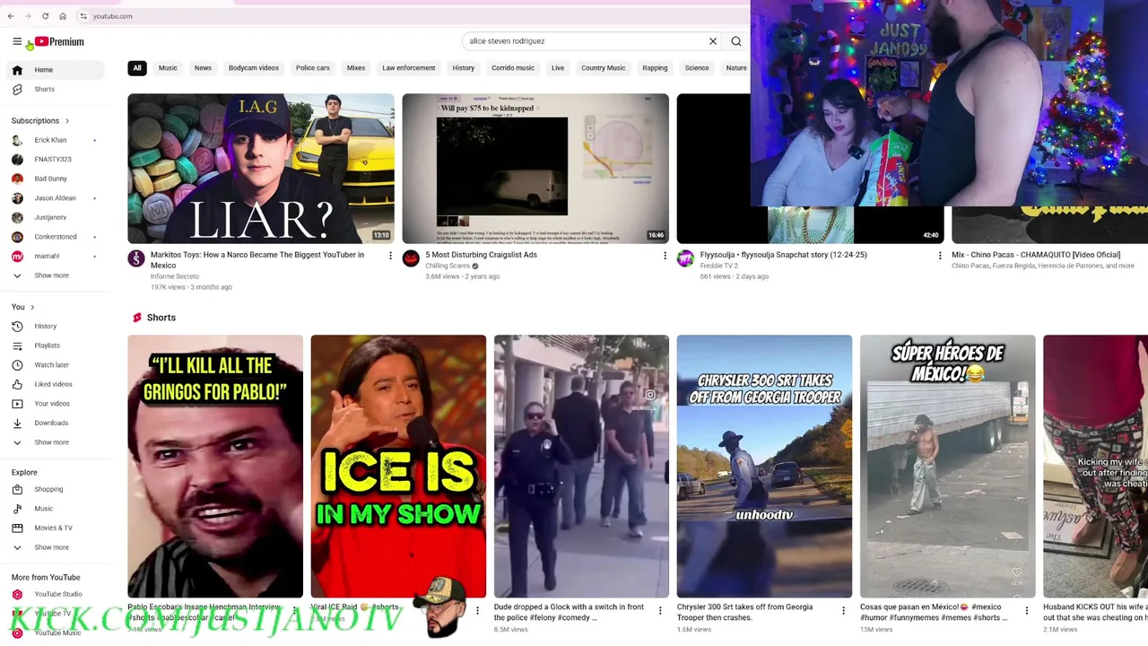Screen dimensions: 1148x646
Task: Open History in sidebar
Action: pos(54,327)
